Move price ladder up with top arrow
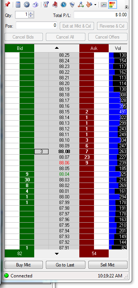Image resolution: width=138 pixels, height=288 pixels. (x=57, y=48)
